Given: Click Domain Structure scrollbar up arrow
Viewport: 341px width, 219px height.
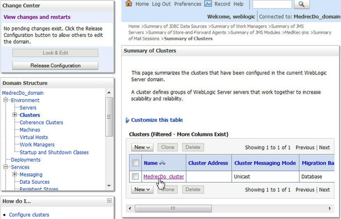Looking at the screenshot, I should tap(109, 92).
